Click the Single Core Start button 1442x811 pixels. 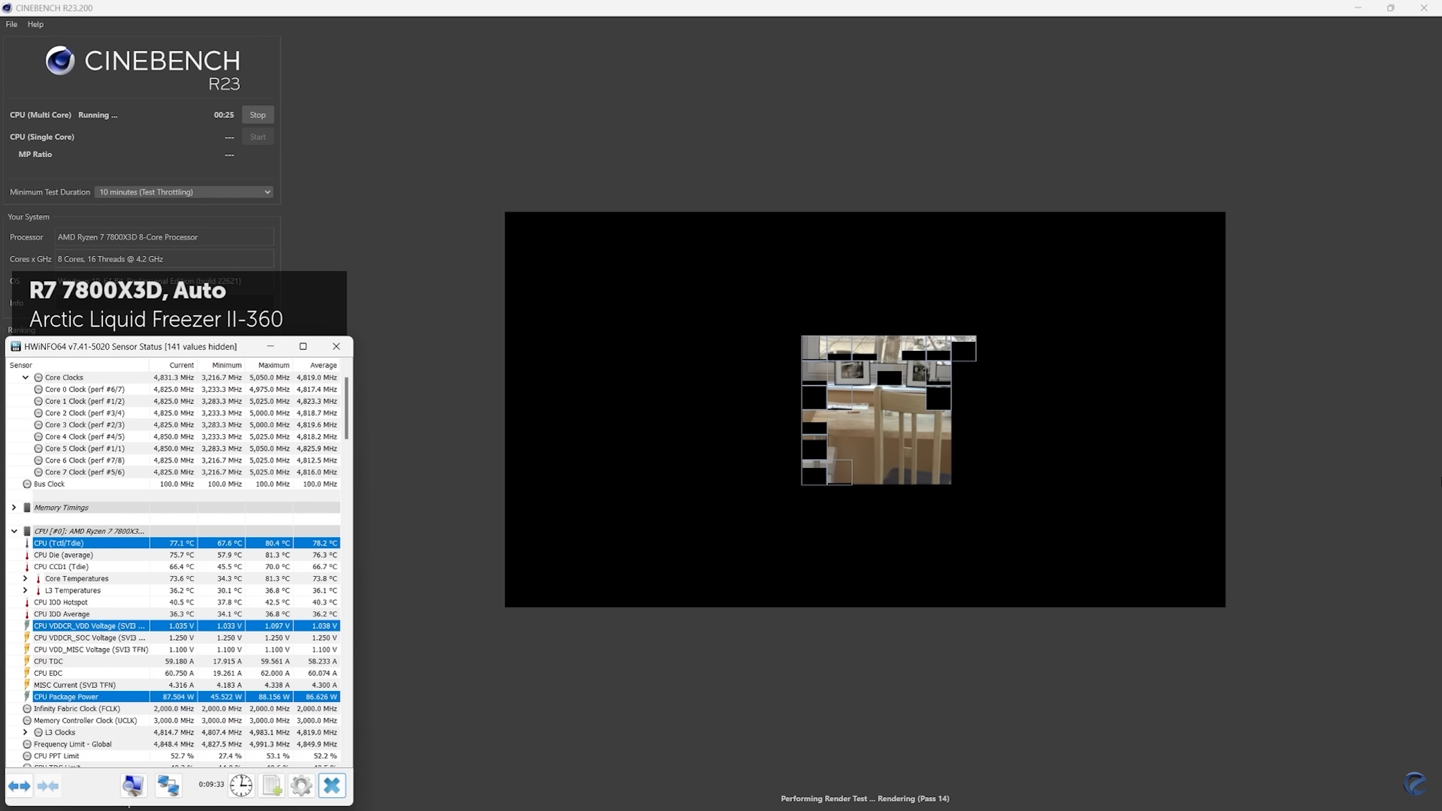pyautogui.click(x=257, y=137)
